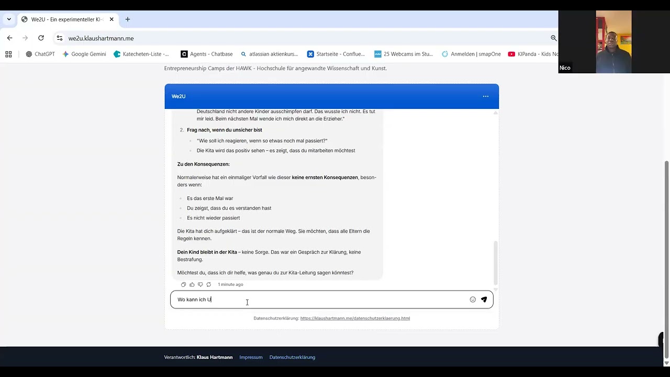Click the 'Zu den Konsequenzen:' heading
670x377 pixels.
point(204,164)
